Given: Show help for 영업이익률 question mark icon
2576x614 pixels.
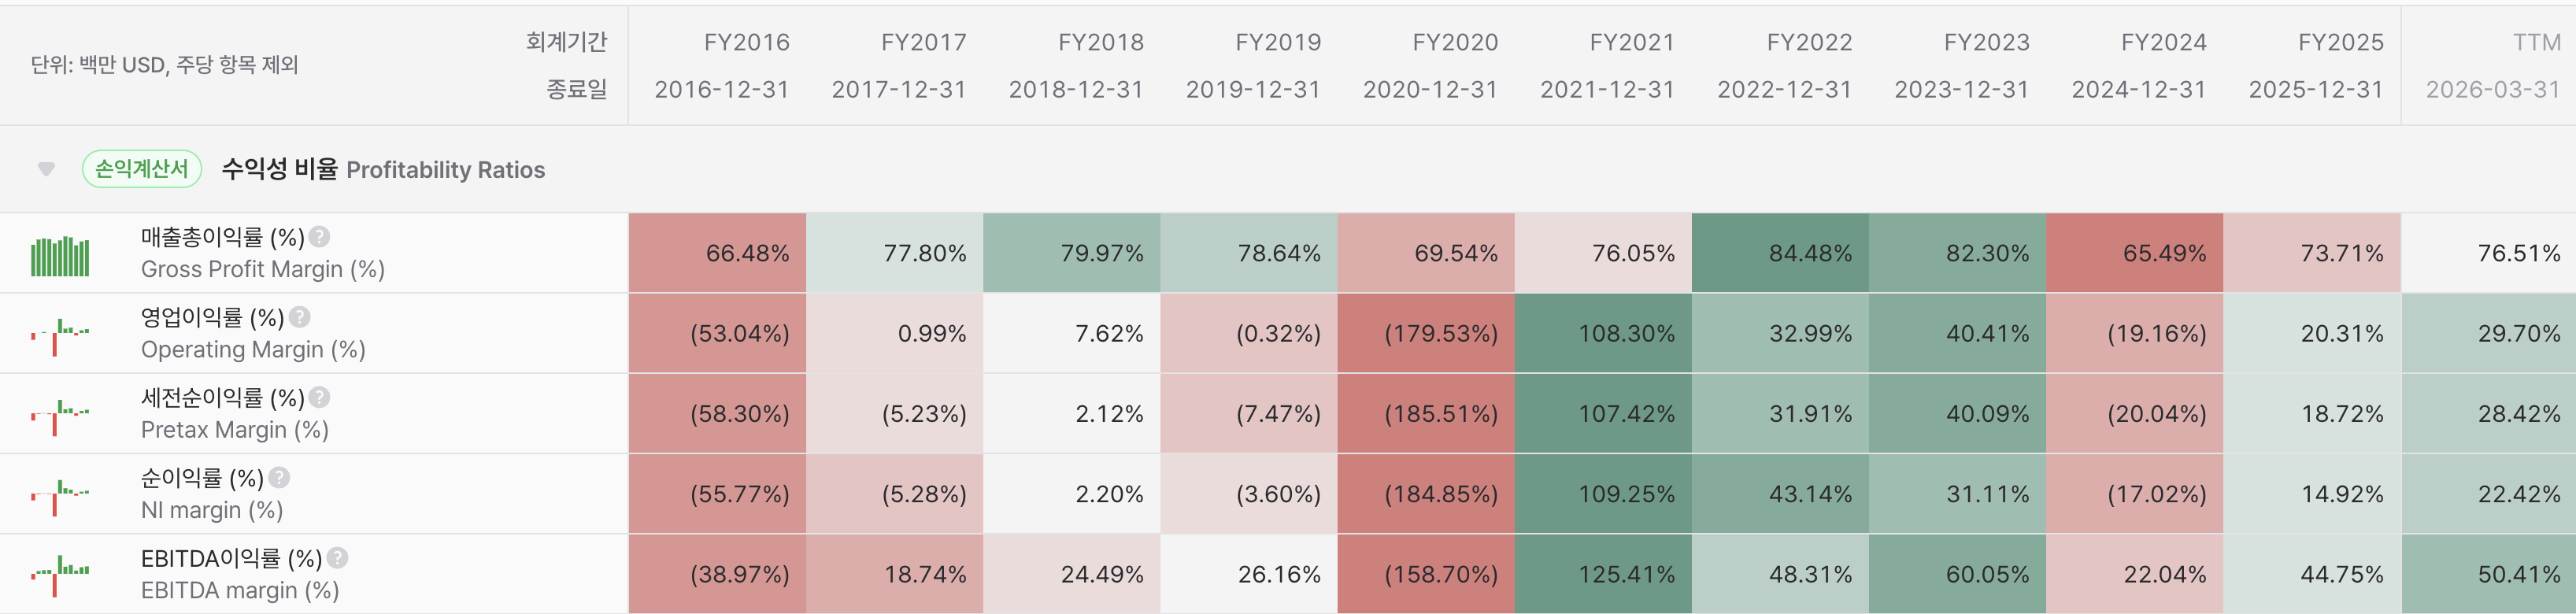Looking at the screenshot, I should pyautogui.click(x=299, y=317).
